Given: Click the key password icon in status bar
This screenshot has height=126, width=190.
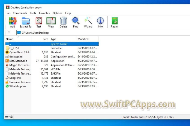Looking at the screenshot, I should (x=11, y=117).
